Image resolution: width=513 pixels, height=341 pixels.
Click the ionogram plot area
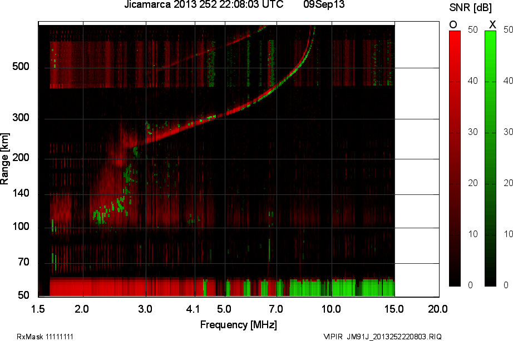click(x=239, y=159)
